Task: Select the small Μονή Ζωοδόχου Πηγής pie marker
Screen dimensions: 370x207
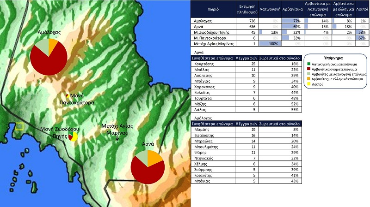Action: point(73,136)
